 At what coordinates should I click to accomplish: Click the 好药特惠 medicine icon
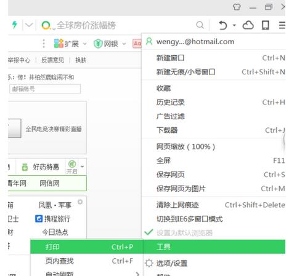[25, 167]
